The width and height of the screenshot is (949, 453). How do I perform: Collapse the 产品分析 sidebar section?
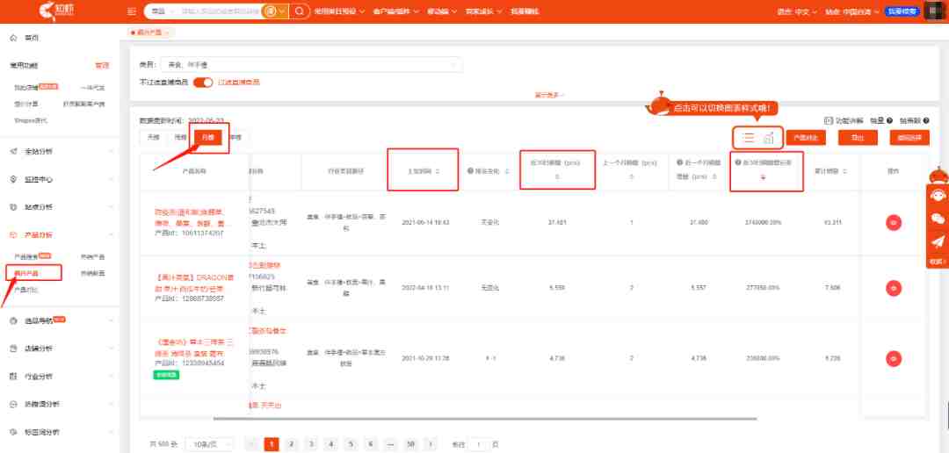click(60, 234)
